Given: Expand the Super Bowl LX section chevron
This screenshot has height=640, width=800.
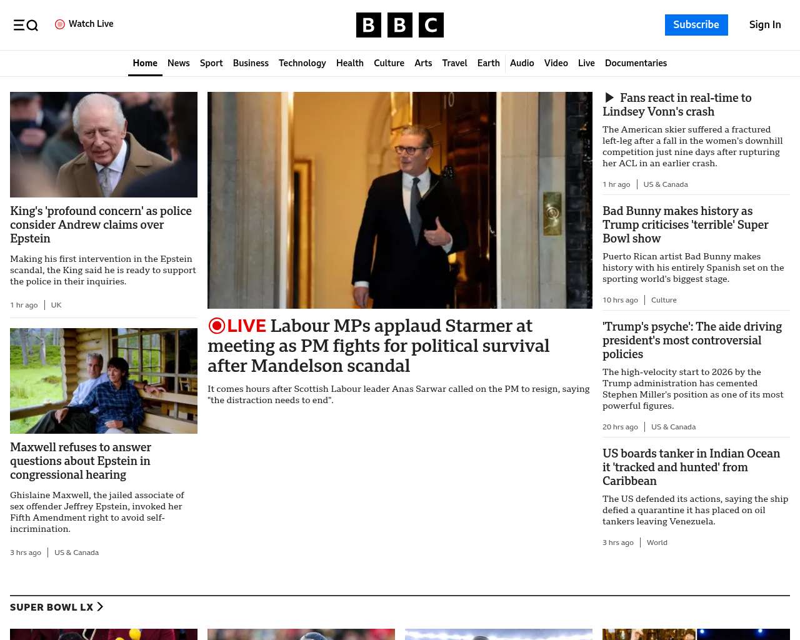Looking at the screenshot, I should (x=100, y=607).
